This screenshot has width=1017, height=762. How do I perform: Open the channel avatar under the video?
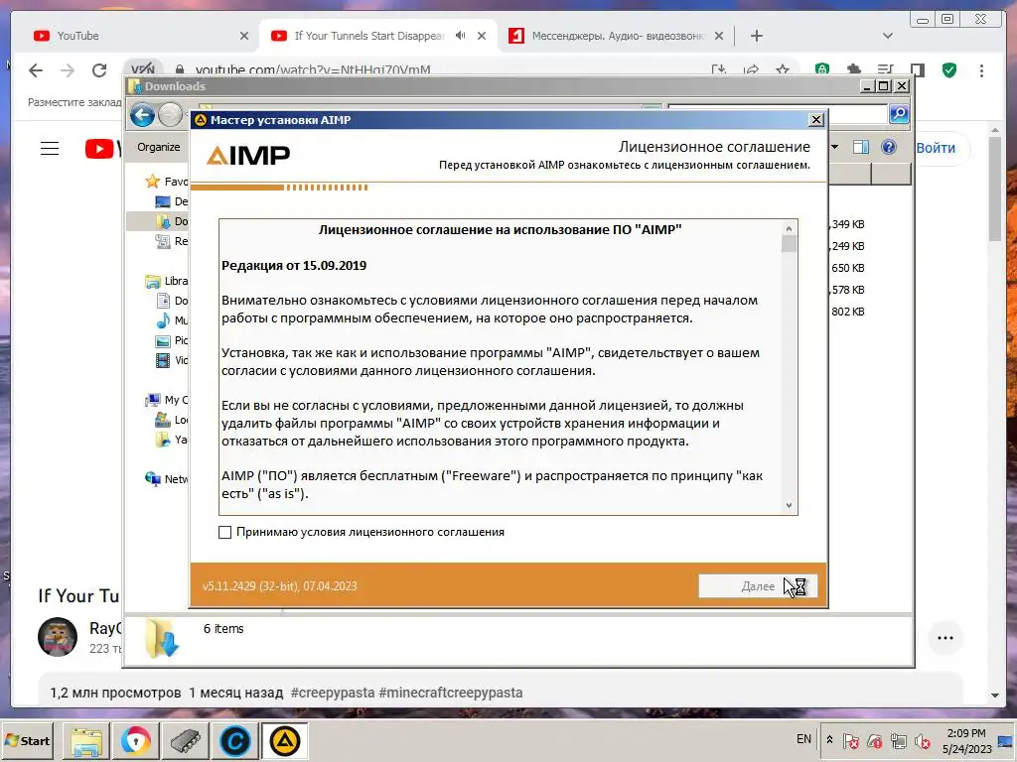point(58,637)
